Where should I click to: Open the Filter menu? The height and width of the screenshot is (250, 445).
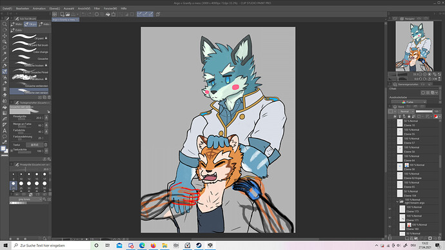tap(97, 8)
